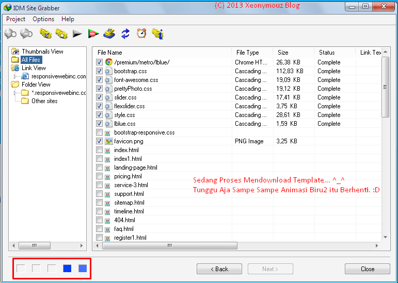Select the support.html file name
Viewport: 398px width, 283px height.
pyautogui.click(x=129, y=194)
